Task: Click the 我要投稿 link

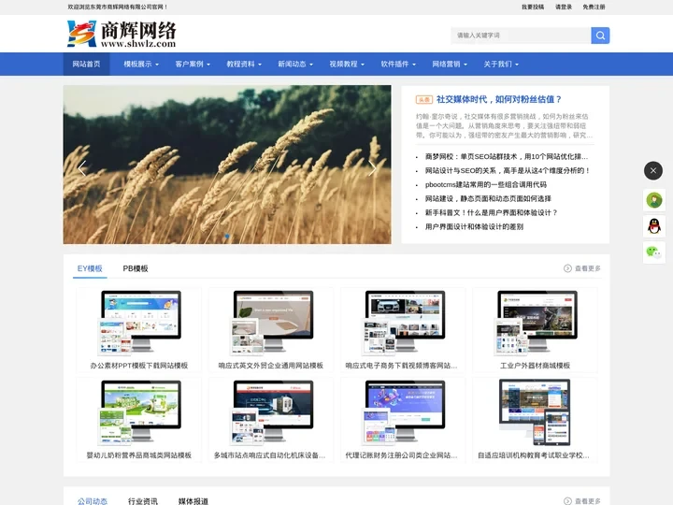Action: pyautogui.click(x=533, y=7)
